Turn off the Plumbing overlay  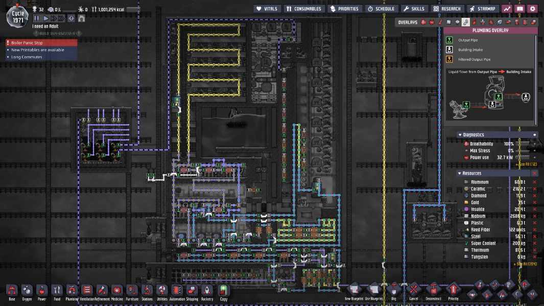click(466, 22)
